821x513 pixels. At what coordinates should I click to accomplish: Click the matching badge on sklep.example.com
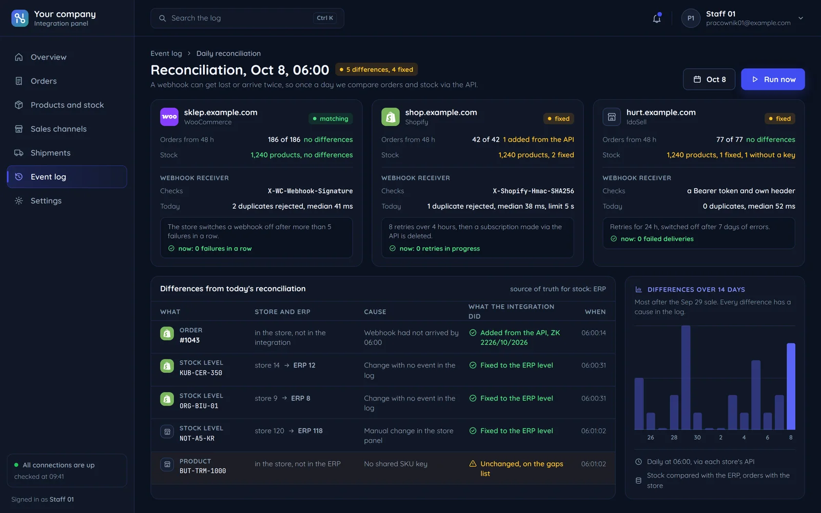[x=330, y=119]
